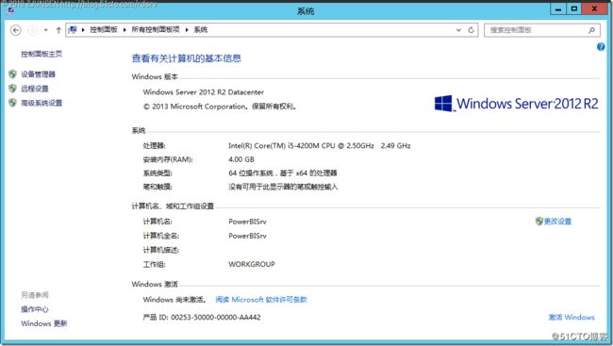
Task: Select the processor value Intel(R) Core(TM) i5-4200M
Action: click(320, 146)
